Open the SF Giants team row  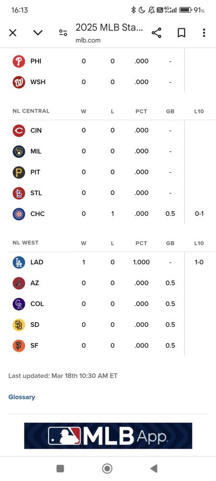click(x=108, y=346)
